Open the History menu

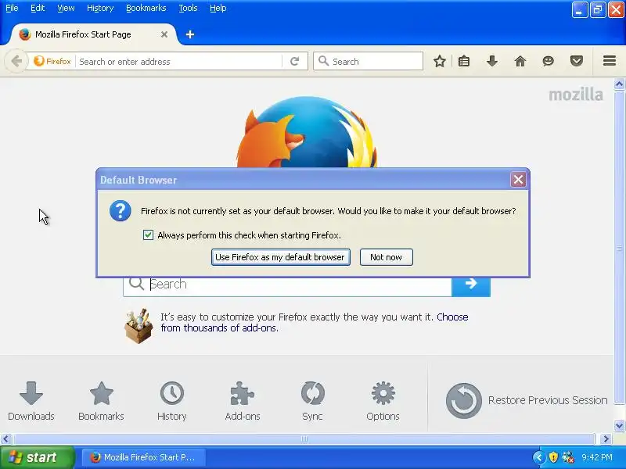pyautogui.click(x=100, y=8)
